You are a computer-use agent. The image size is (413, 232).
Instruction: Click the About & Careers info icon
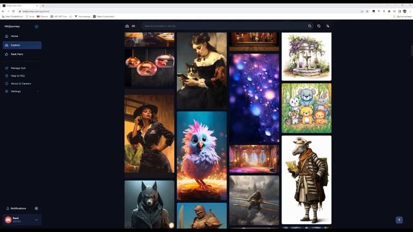coord(6,84)
